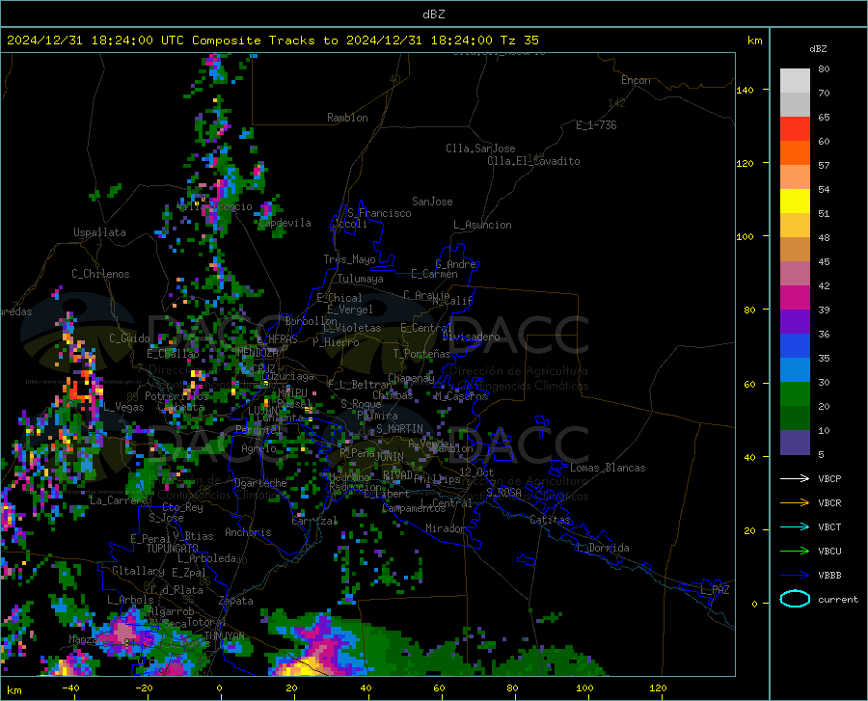Click the Potrerillos map label
Screen dimensions: 868x701
(176, 396)
